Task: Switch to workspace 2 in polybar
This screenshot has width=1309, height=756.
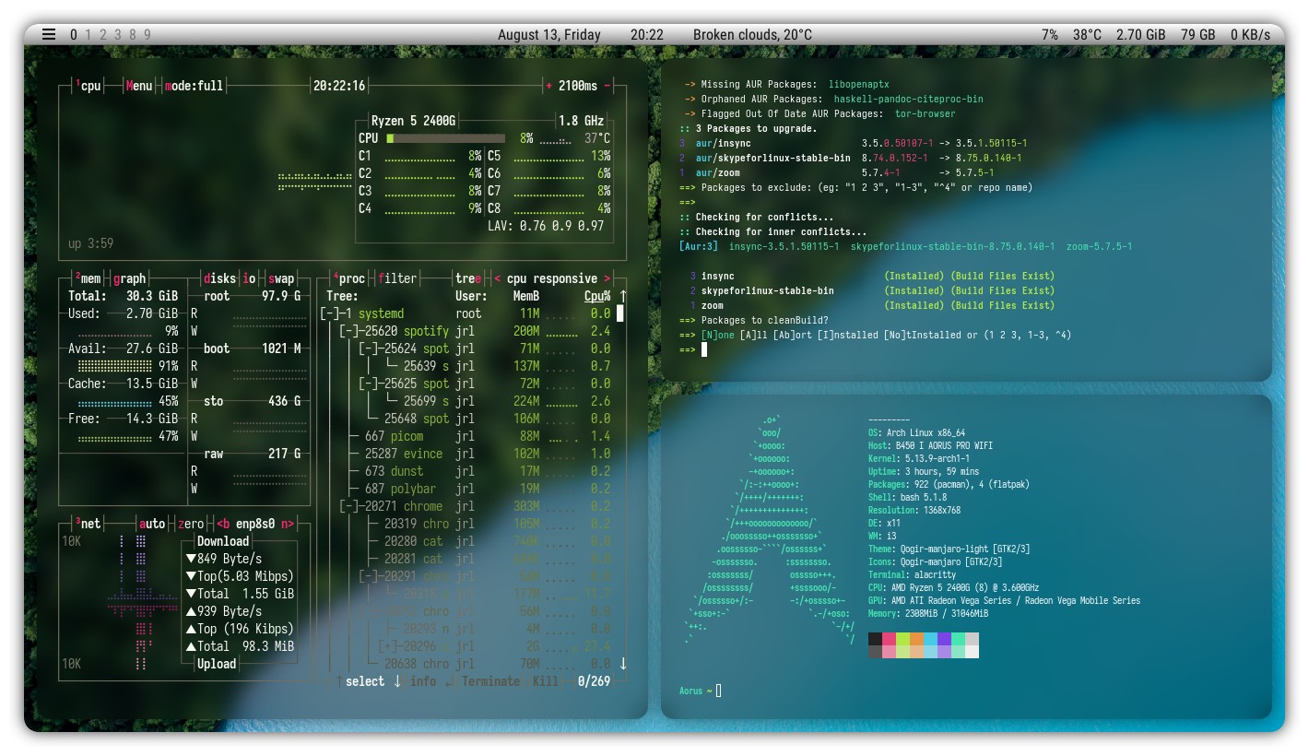Action: tap(103, 35)
